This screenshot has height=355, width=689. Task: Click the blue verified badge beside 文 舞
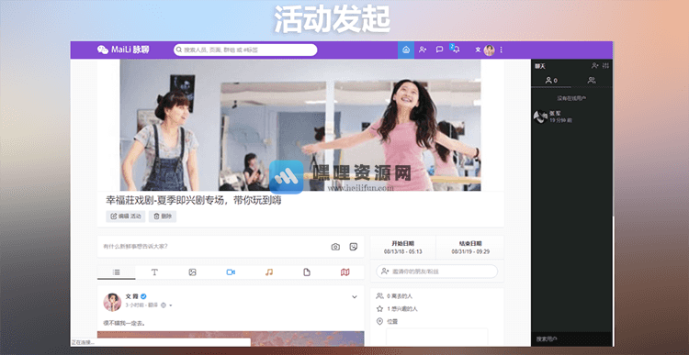point(143,296)
